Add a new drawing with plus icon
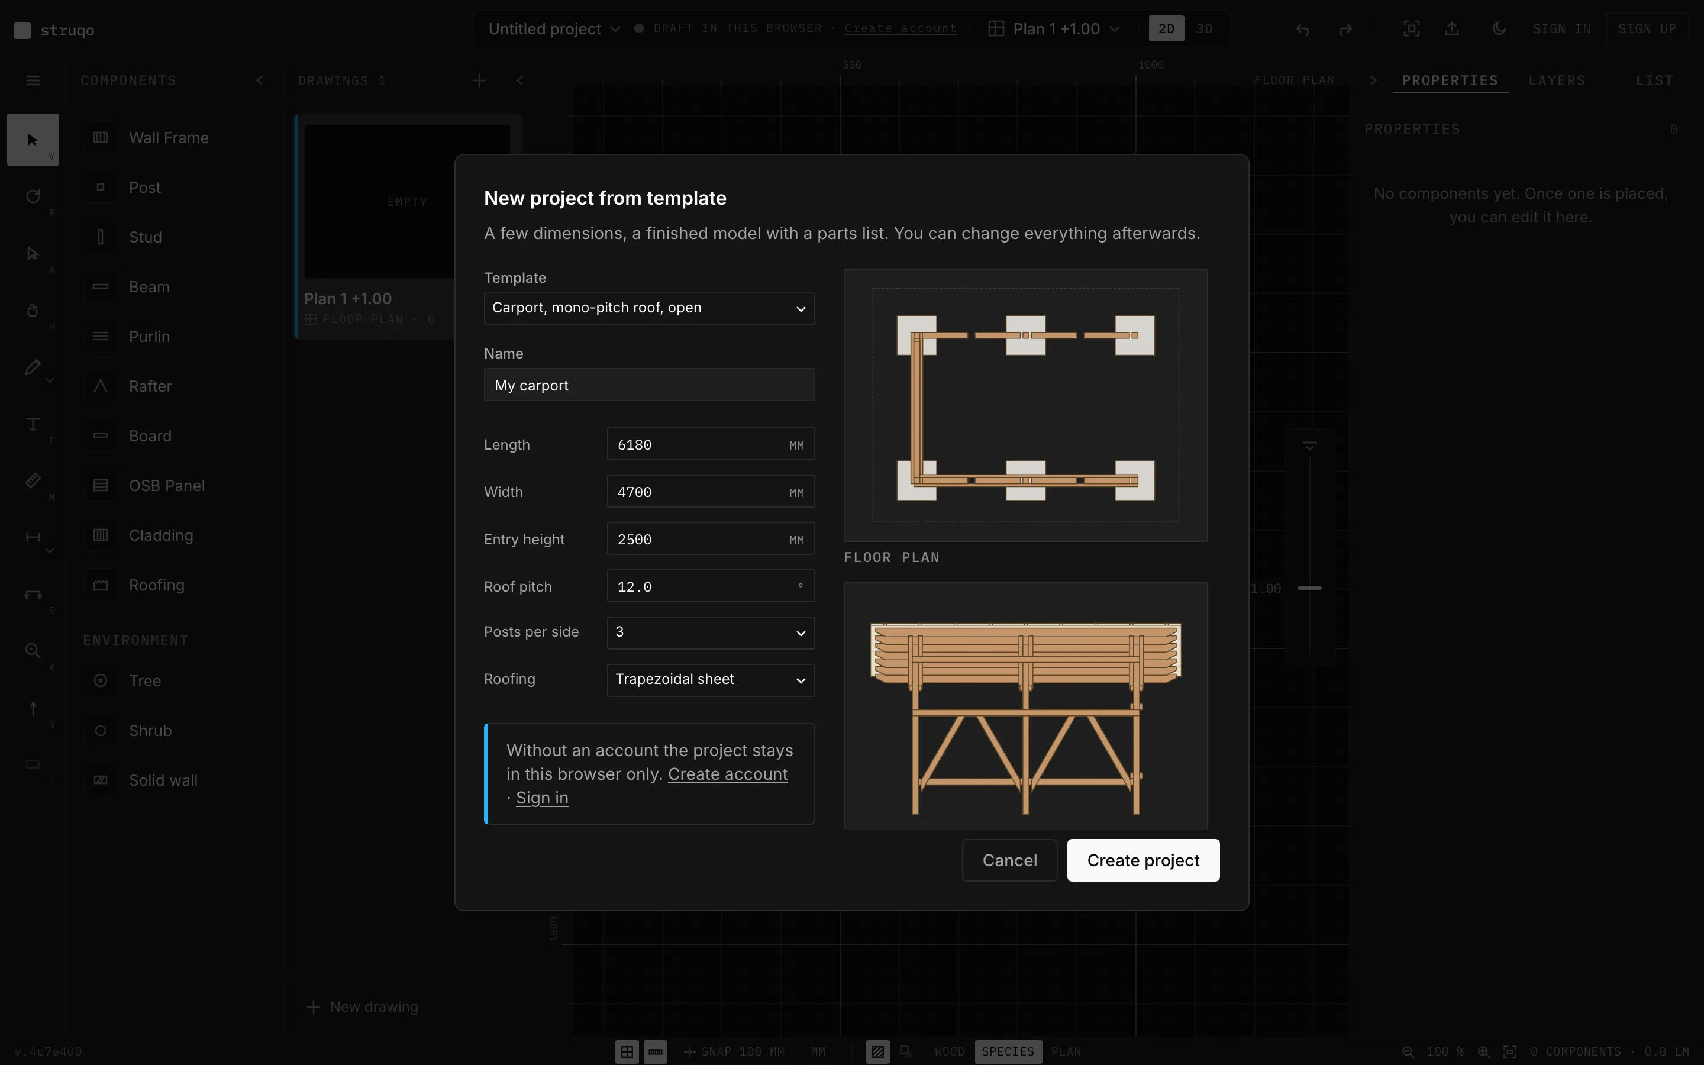This screenshot has width=1704, height=1065. [479, 80]
